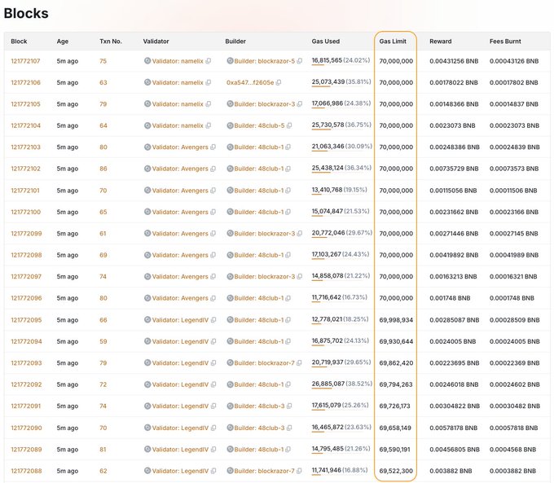Open Builder: blockrazor-3 in block 121772099 row
This screenshot has width=554, height=483.
(x=264, y=234)
